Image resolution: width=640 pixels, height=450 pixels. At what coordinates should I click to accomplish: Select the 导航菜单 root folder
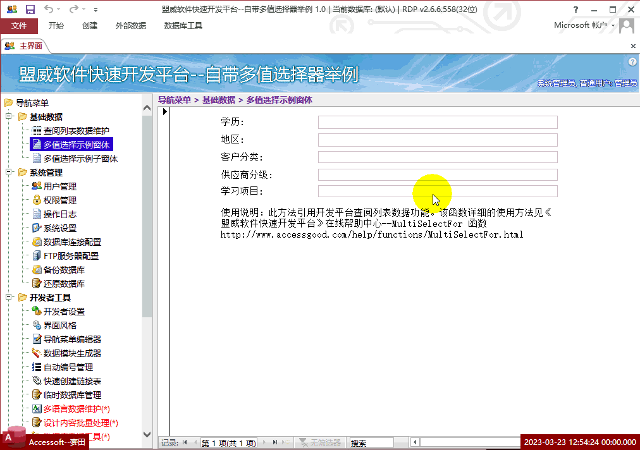click(27, 103)
